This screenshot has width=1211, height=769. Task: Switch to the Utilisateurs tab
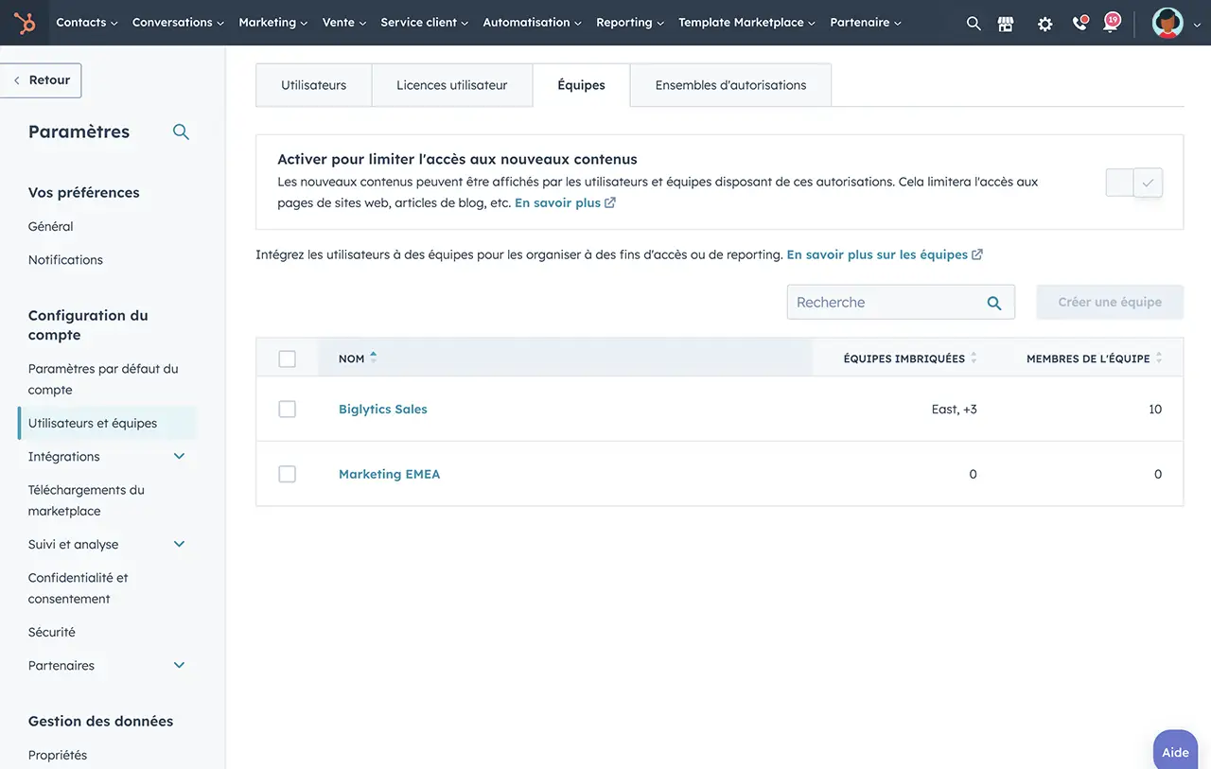click(313, 85)
